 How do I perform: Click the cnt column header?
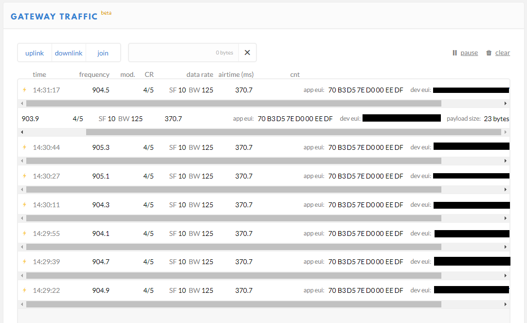295,74
